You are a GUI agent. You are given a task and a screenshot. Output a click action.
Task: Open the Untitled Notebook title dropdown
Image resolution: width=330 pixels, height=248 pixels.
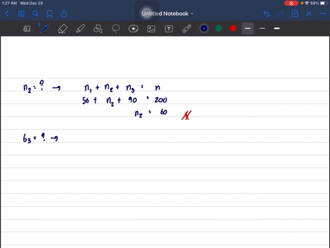(168, 14)
